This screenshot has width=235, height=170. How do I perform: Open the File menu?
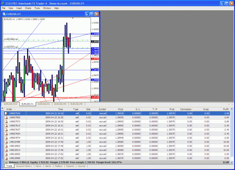(4, 8)
